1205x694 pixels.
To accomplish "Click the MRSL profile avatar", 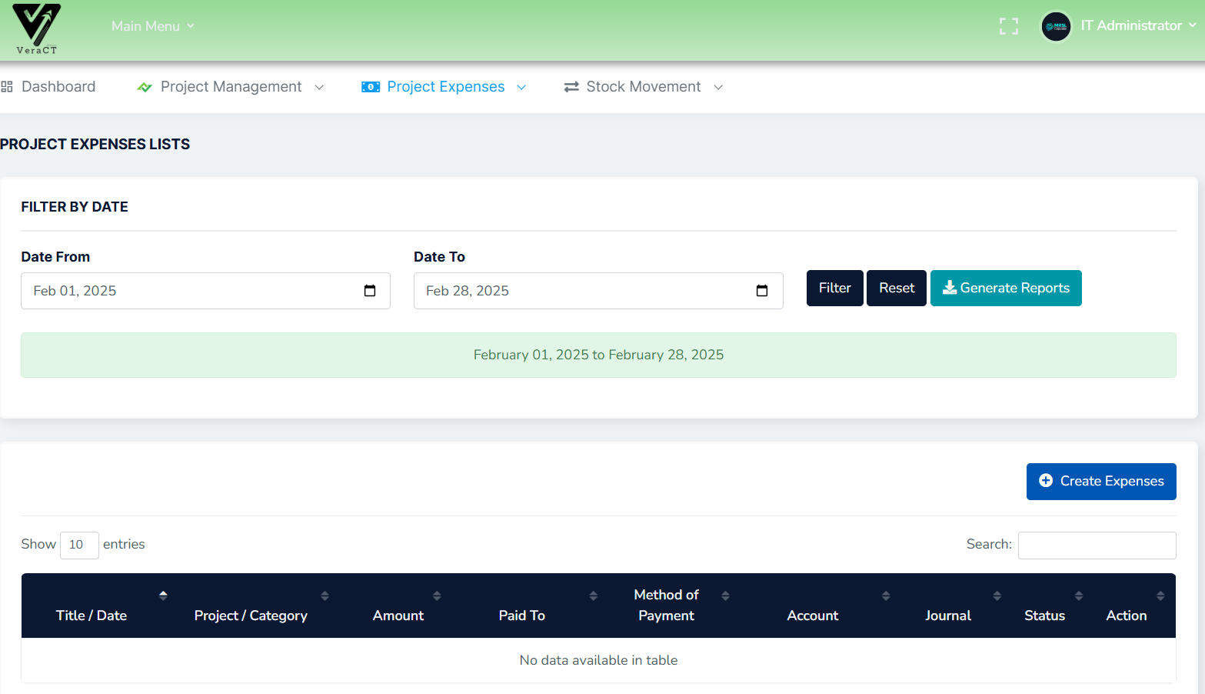I will pyautogui.click(x=1056, y=26).
